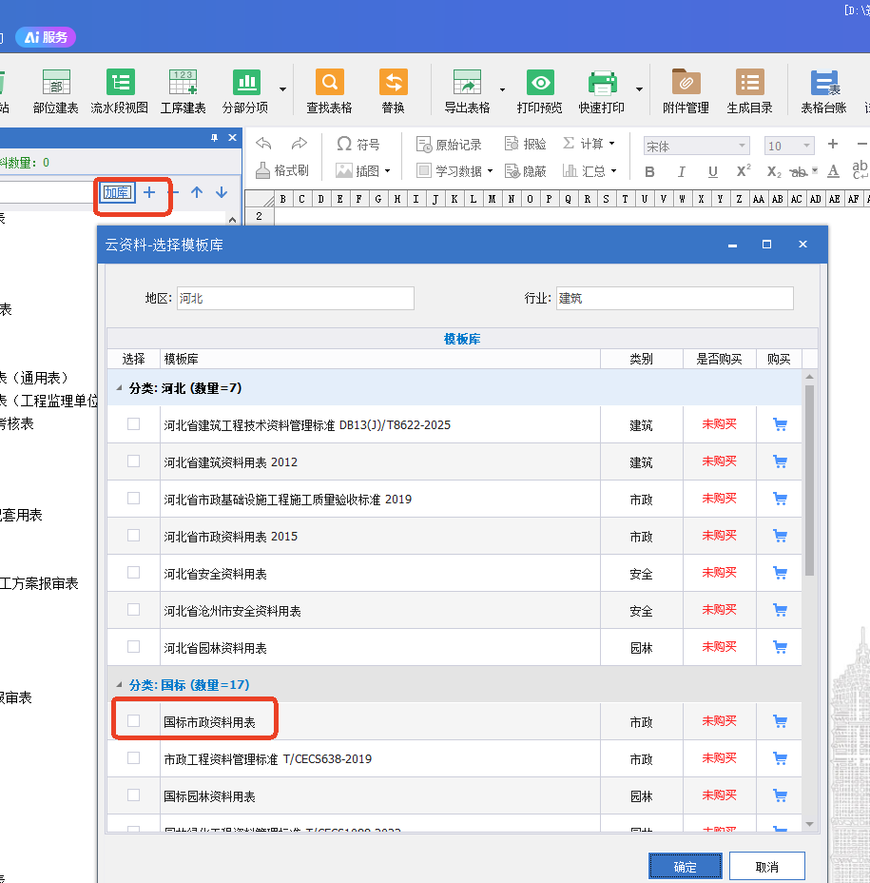This screenshot has height=883, width=870.
Task: Expand the 插图 dropdown
Action: pos(387,171)
